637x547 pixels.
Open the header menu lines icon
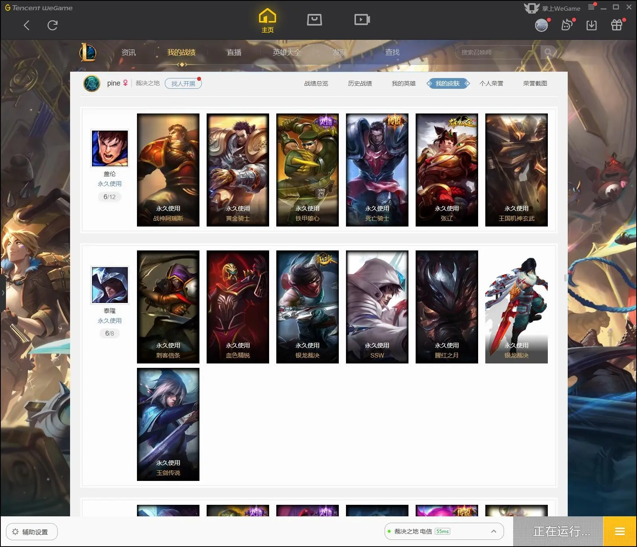592,7
